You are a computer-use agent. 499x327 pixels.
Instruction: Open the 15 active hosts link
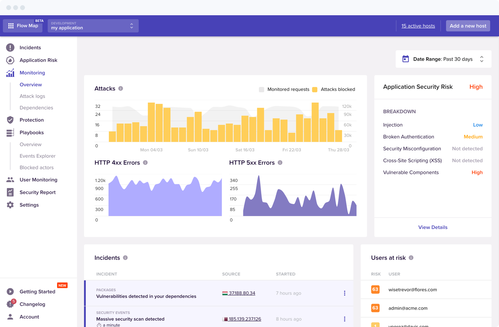418,26
